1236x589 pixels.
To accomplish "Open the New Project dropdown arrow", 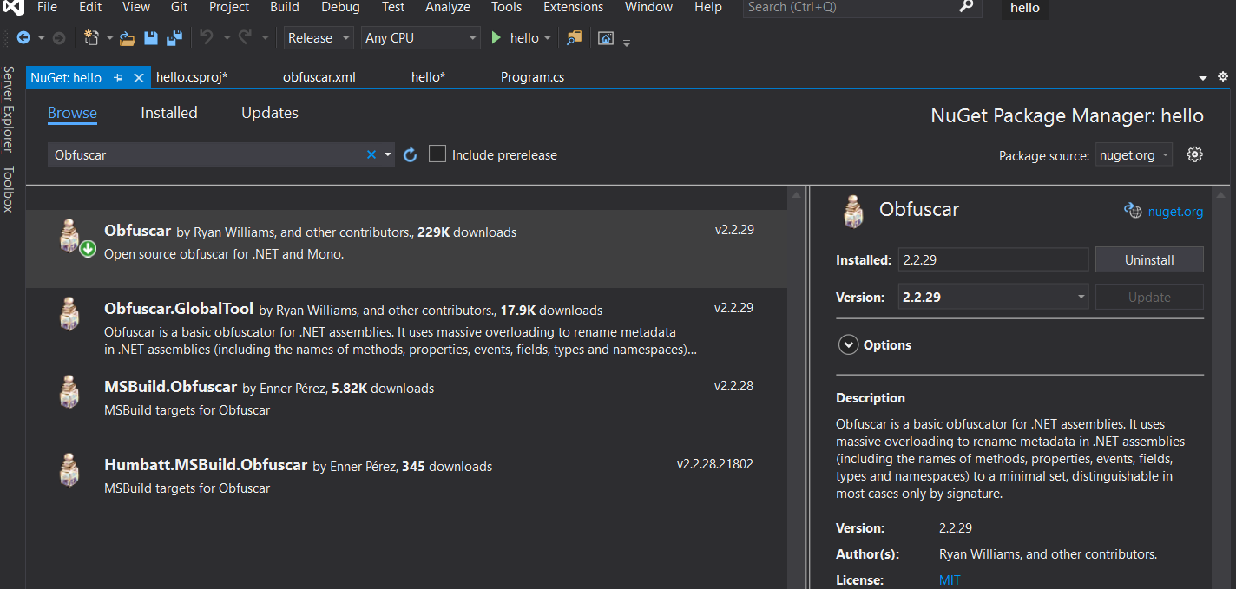I will coord(109,38).
